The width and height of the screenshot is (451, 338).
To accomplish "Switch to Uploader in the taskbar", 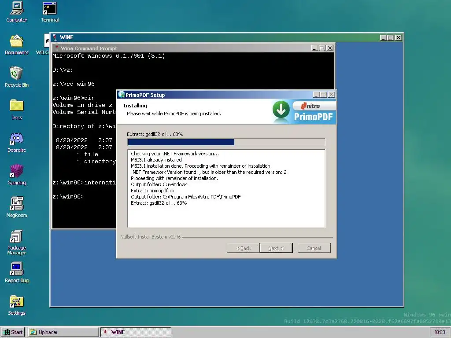I will (63, 332).
